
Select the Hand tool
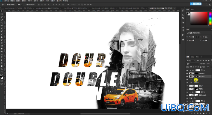tap(2, 66)
